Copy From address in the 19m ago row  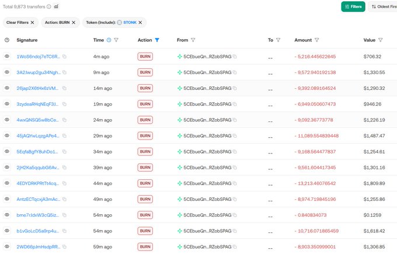235,104
